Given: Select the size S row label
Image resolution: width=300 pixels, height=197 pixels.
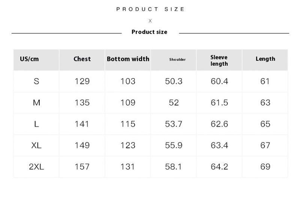Looking at the screenshot, I should tap(36, 81).
